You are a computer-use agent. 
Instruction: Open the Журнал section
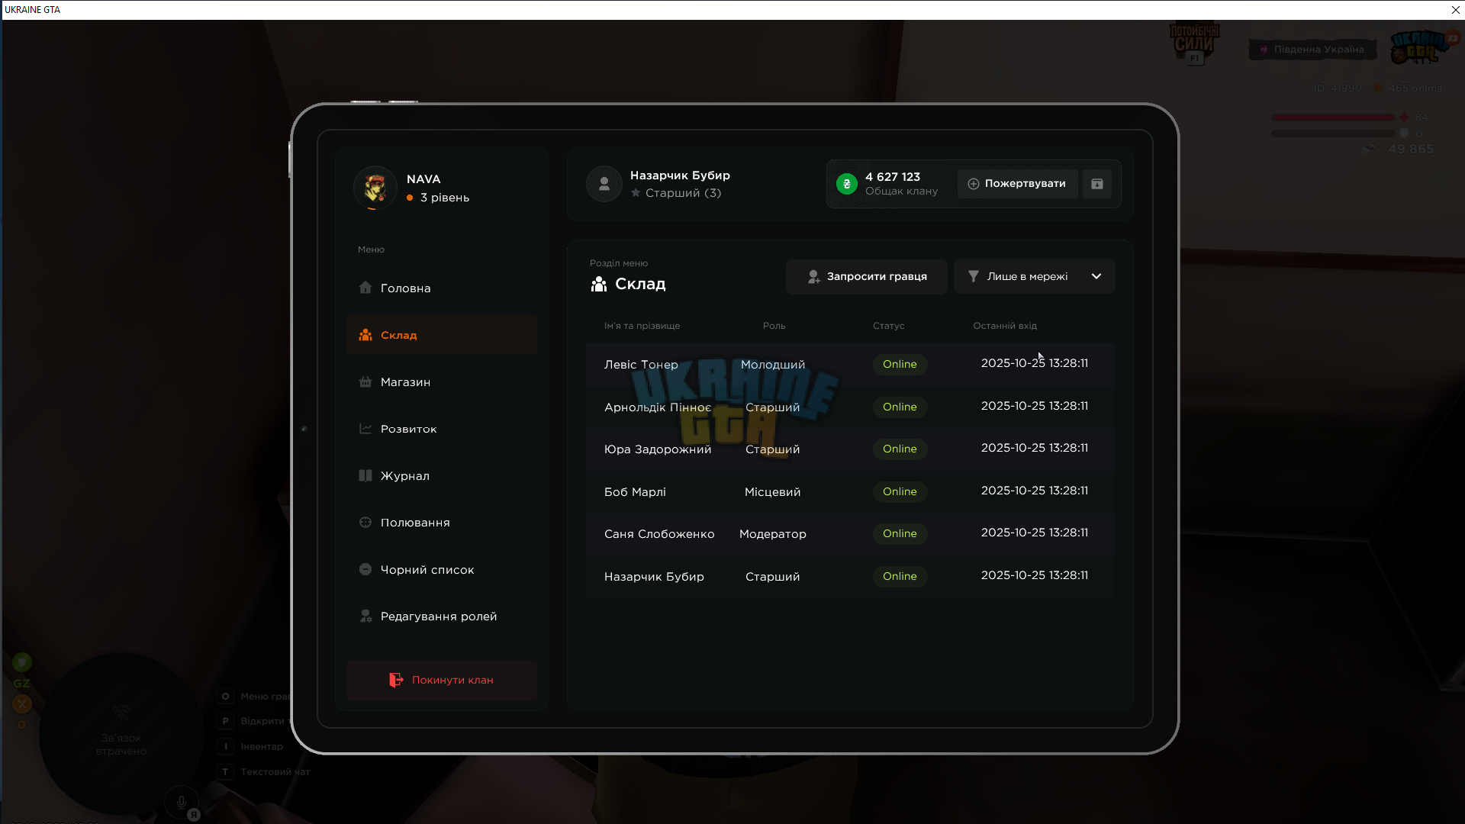click(x=441, y=476)
